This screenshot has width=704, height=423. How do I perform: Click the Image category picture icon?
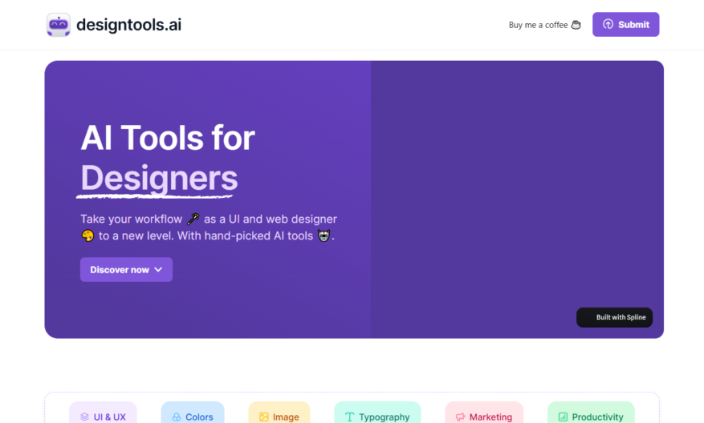tap(264, 417)
